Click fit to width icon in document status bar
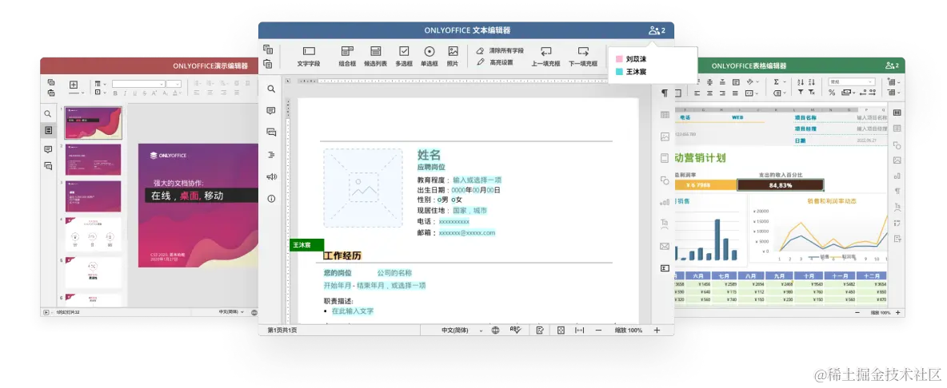Image resolution: width=947 pixels, height=388 pixels. tap(579, 331)
